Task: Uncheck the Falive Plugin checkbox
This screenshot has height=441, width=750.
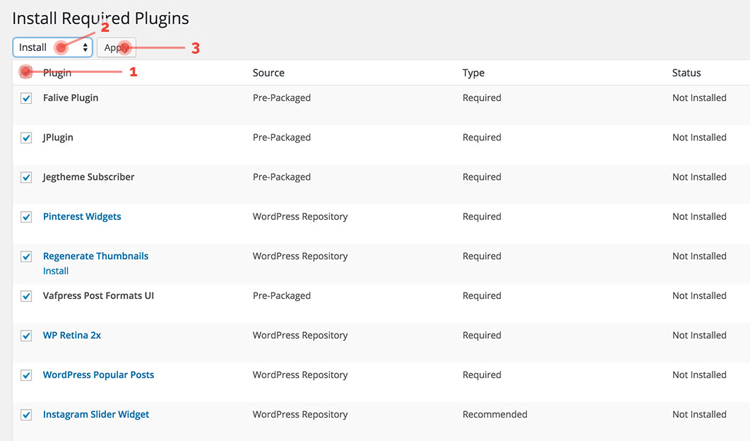Action: pos(26,98)
